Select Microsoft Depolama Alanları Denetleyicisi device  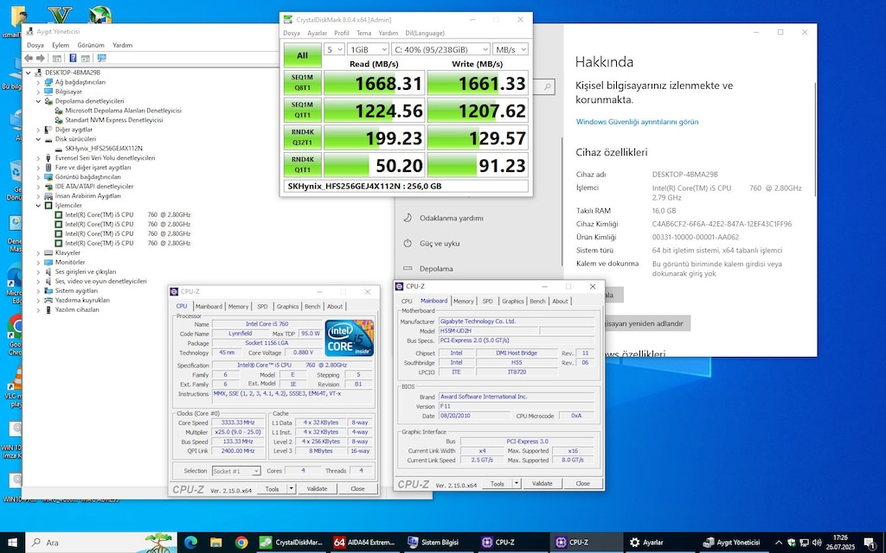[123, 111]
